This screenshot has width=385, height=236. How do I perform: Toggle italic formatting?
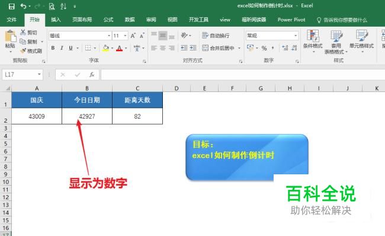click(62, 48)
